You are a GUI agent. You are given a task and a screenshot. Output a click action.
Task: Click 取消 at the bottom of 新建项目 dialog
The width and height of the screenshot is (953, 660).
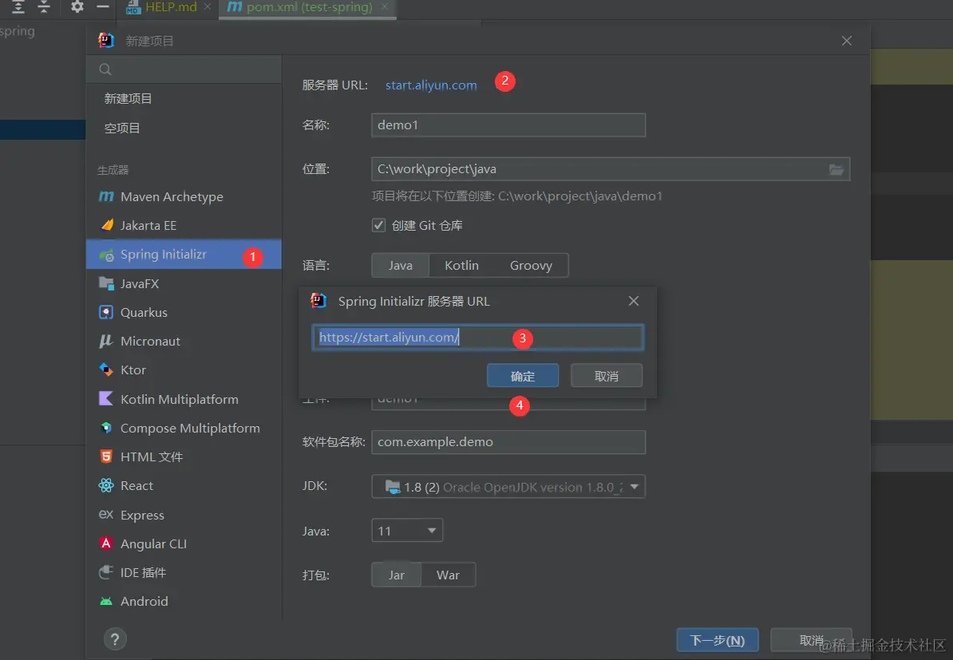(811, 640)
